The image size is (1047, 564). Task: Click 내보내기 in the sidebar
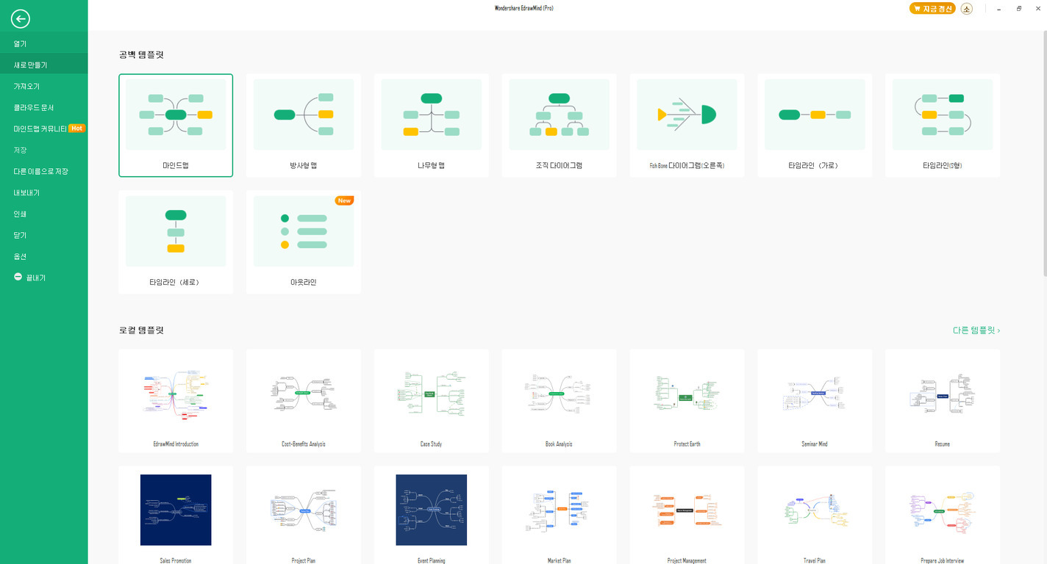pyautogui.click(x=26, y=193)
